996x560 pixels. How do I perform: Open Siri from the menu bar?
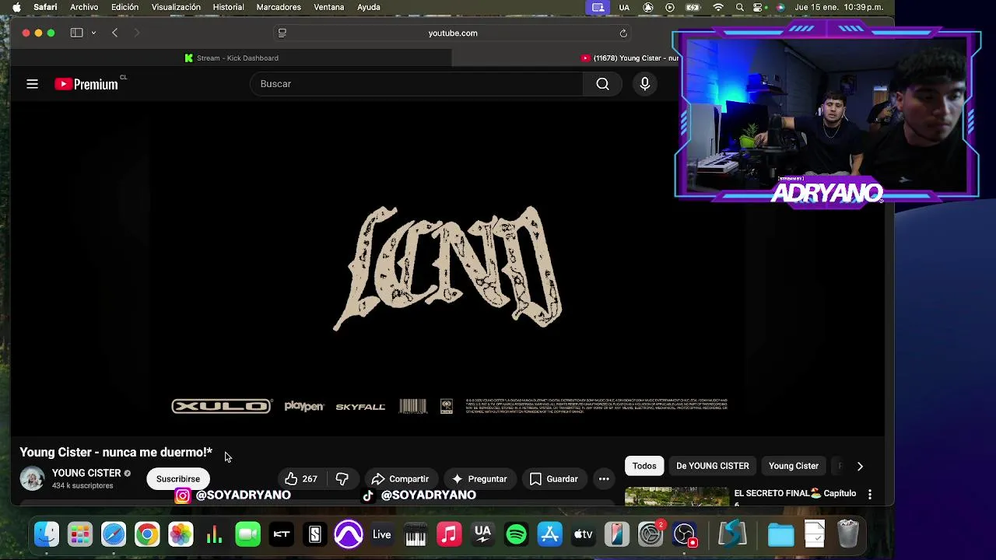(x=780, y=7)
